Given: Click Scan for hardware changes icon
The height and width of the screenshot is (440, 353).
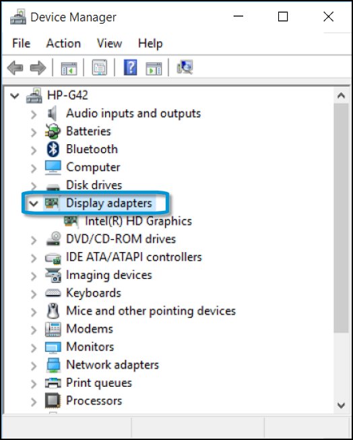Looking at the screenshot, I should (x=185, y=67).
